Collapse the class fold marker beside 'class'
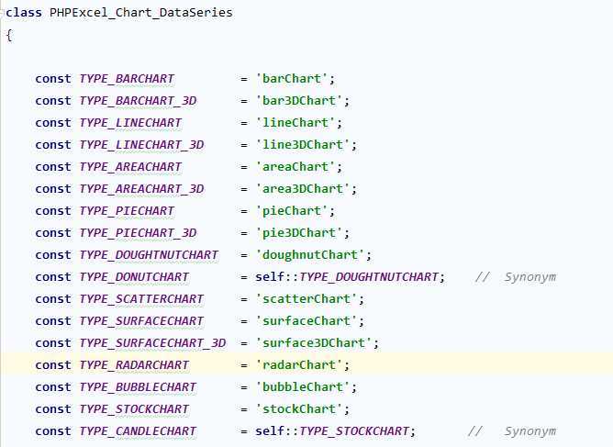The width and height of the screenshot is (613, 447). (3, 12)
